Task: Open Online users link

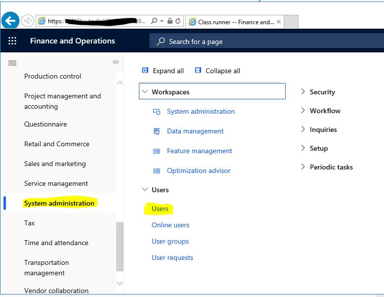Action: pos(171,225)
